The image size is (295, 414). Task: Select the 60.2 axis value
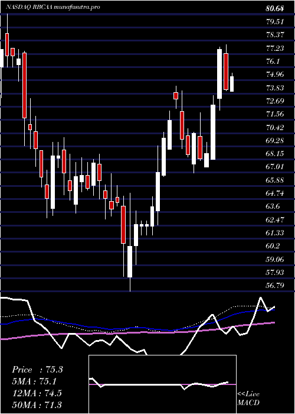273,246
